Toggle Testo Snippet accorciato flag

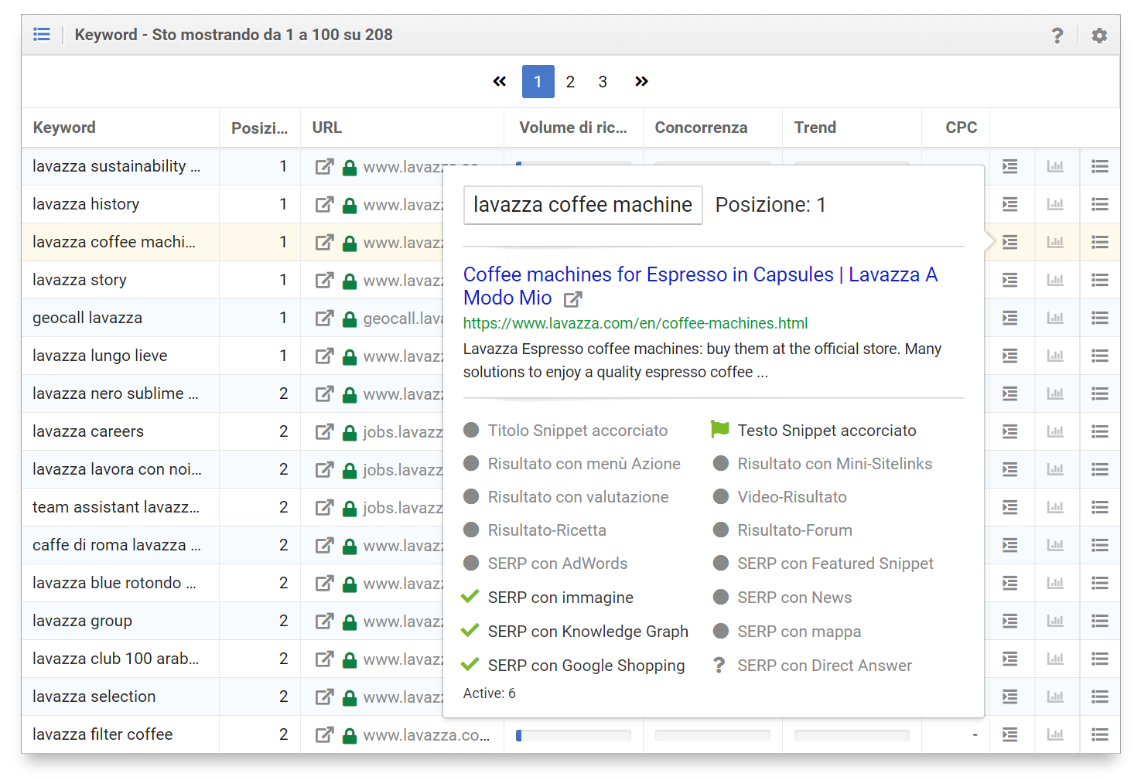click(x=720, y=430)
